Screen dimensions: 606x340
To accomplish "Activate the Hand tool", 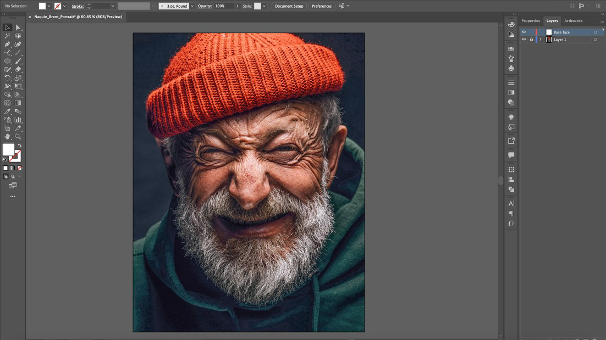I will point(7,136).
